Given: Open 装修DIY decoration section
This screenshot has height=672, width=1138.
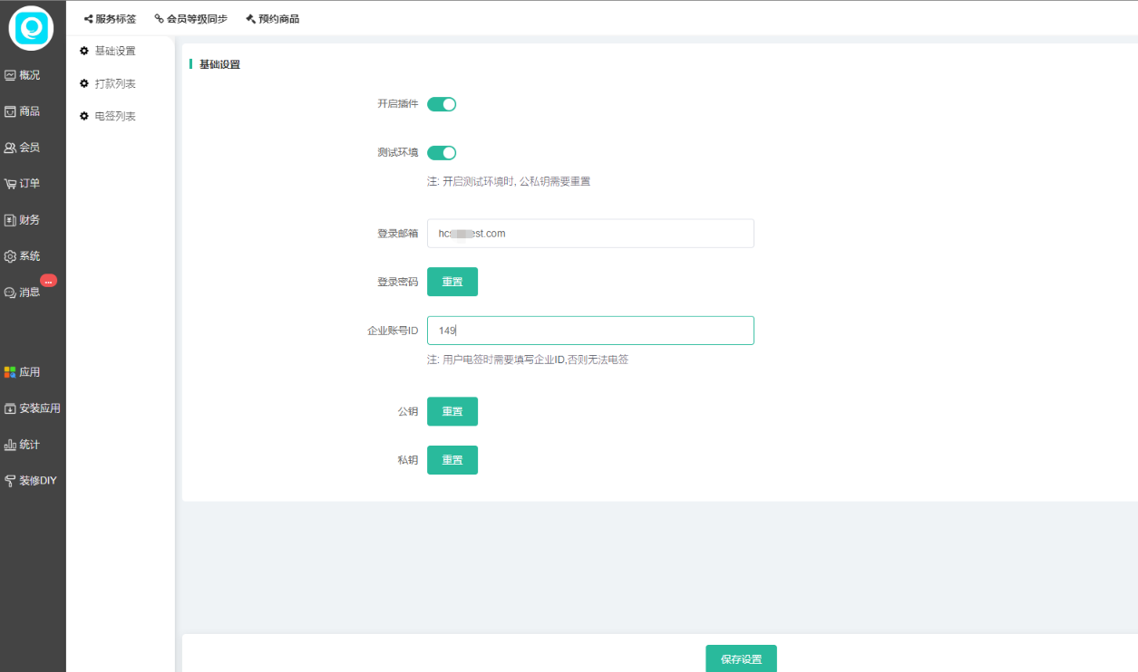Looking at the screenshot, I should (x=11, y=481).
